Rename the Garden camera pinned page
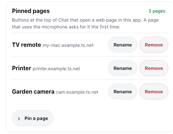 [123, 91]
